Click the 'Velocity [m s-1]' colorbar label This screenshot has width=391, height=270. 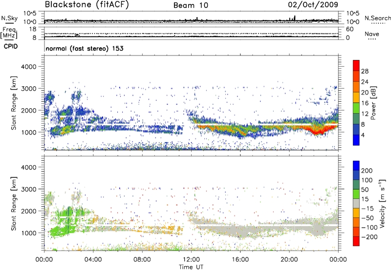382,203
